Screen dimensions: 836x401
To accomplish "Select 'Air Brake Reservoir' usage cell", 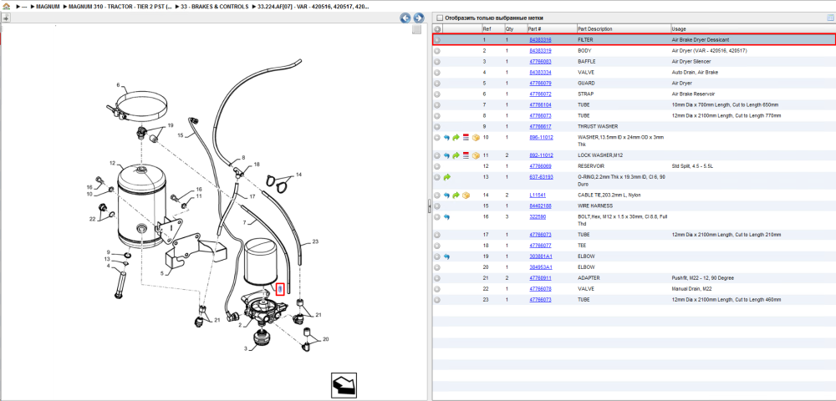I will tap(692, 94).
